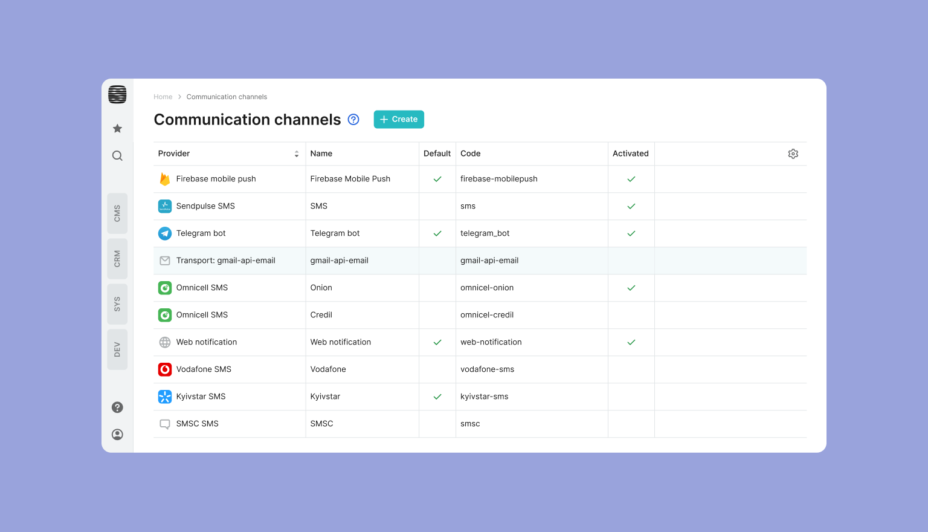
Task: Sort table using Provider column arrows
Action: tap(297, 154)
